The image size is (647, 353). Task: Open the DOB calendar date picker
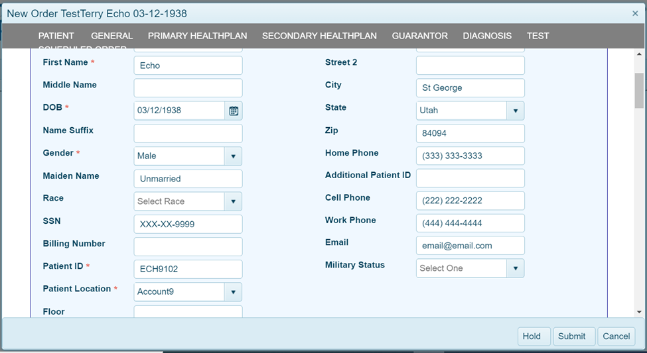point(234,111)
